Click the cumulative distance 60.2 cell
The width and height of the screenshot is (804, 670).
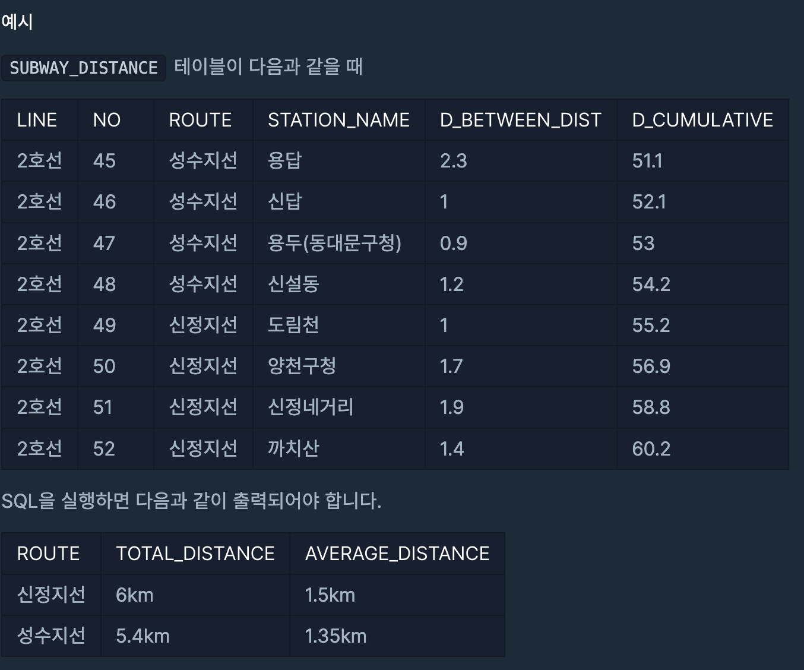point(702,448)
